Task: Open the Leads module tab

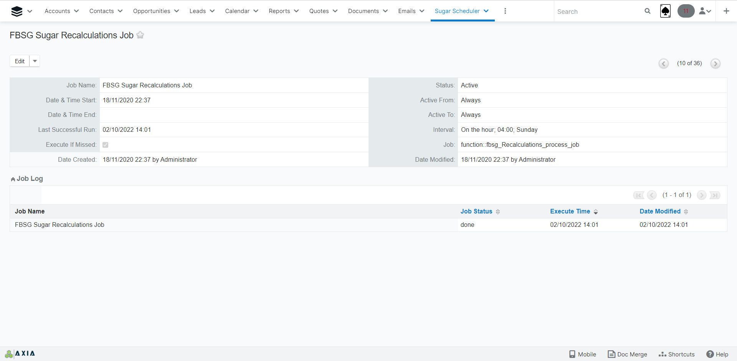Action: pos(198,11)
